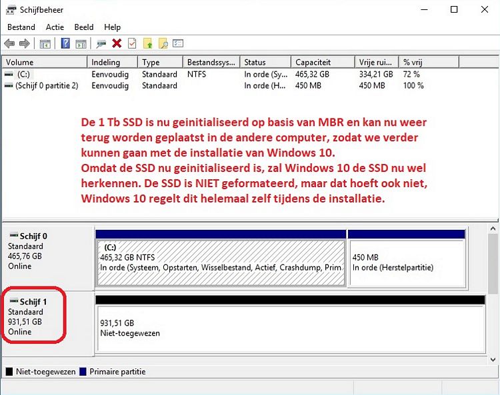This screenshot has width=500, height=395.
Task: Click the small disk icon beside Schijf 0
Action: pyautogui.click(x=14, y=235)
